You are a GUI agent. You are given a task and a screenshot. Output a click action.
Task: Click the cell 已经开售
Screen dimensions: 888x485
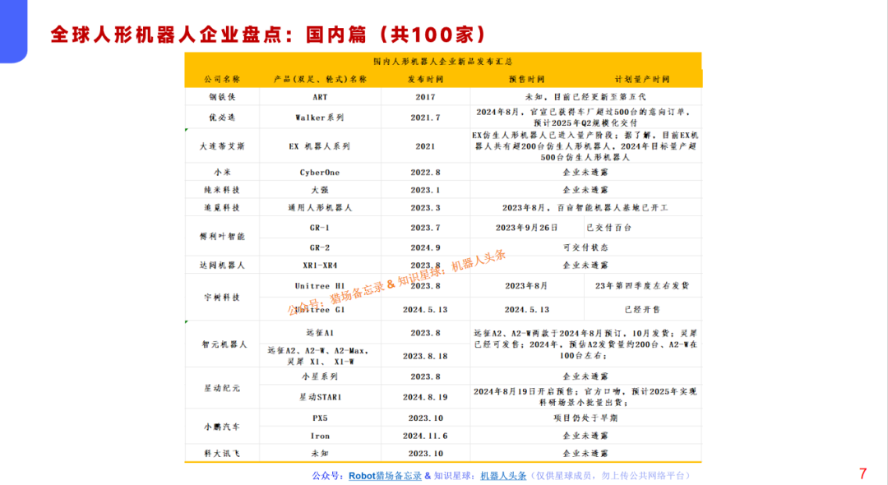point(642,310)
